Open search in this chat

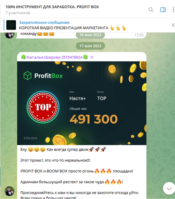tap(151, 10)
